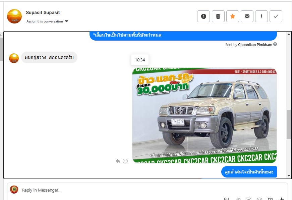This screenshot has height=200, width=292.
Task: Click the 10:34 timestamp tooltip
Action: [140, 60]
